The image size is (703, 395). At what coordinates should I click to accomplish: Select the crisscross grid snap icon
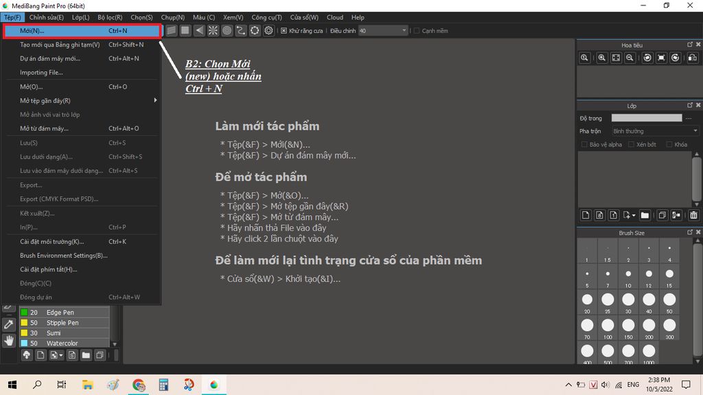[185, 30]
